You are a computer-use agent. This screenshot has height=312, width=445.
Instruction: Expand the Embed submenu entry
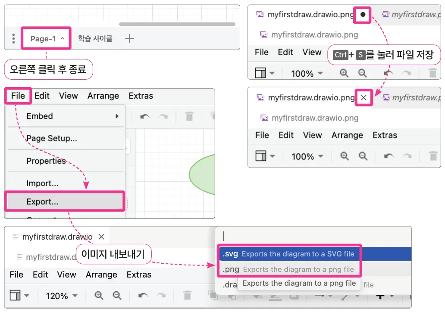tap(66, 116)
